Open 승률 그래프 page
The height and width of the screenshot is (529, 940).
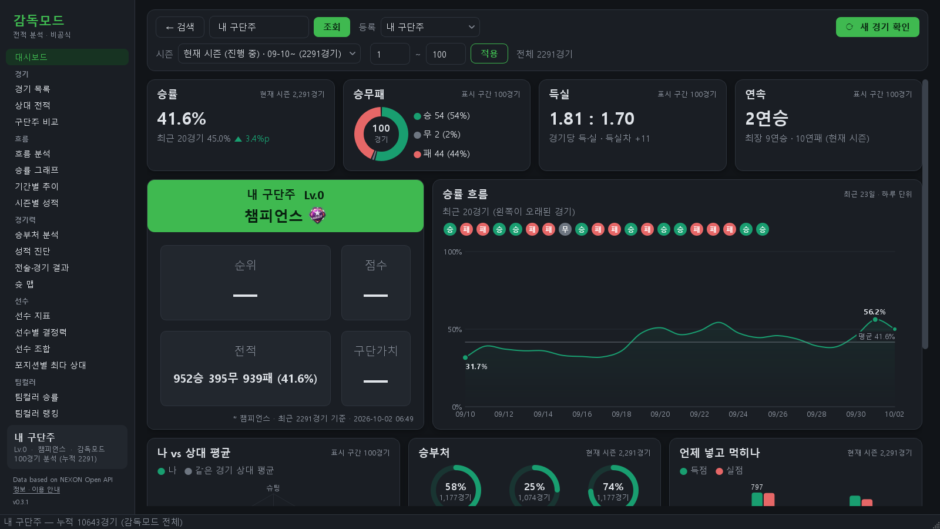point(67,170)
